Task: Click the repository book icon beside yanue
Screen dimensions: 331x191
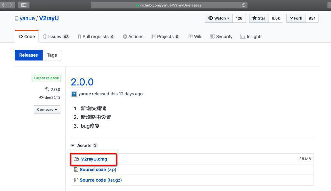Action: click(16, 19)
